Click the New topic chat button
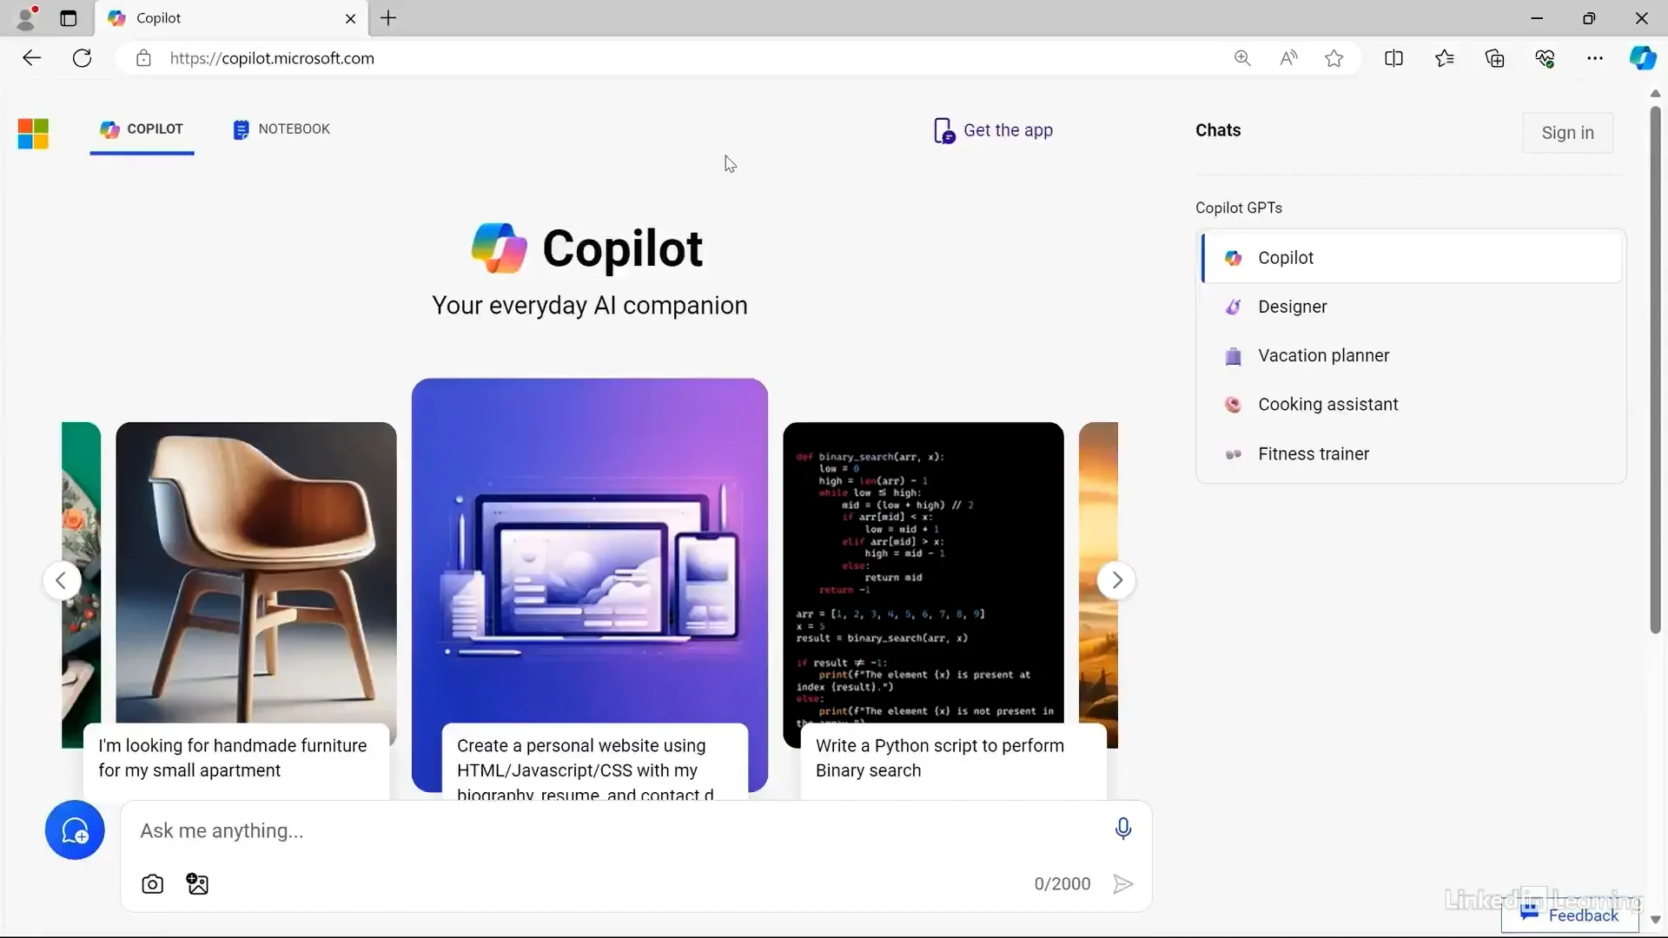This screenshot has height=938, width=1668. coord(75,830)
